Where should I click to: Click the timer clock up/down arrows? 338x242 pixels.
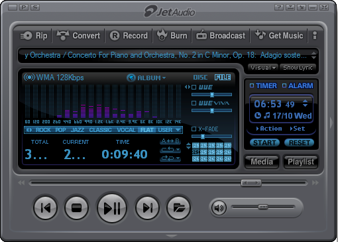[x=305, y=103]
